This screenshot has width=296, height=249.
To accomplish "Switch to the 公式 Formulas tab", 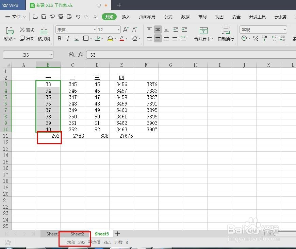I will (x=168, y=17).
